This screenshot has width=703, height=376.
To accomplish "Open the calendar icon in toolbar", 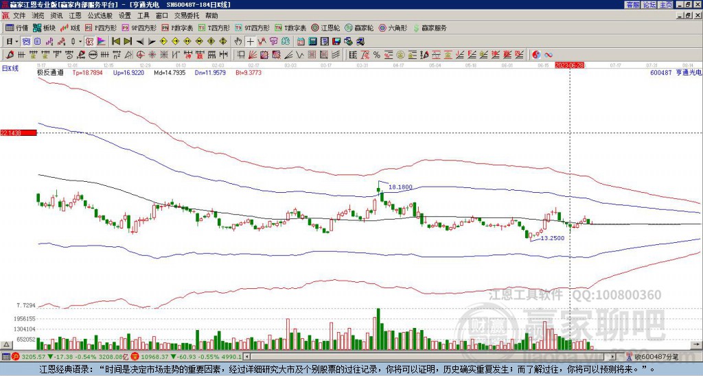I will click(301, 42).
